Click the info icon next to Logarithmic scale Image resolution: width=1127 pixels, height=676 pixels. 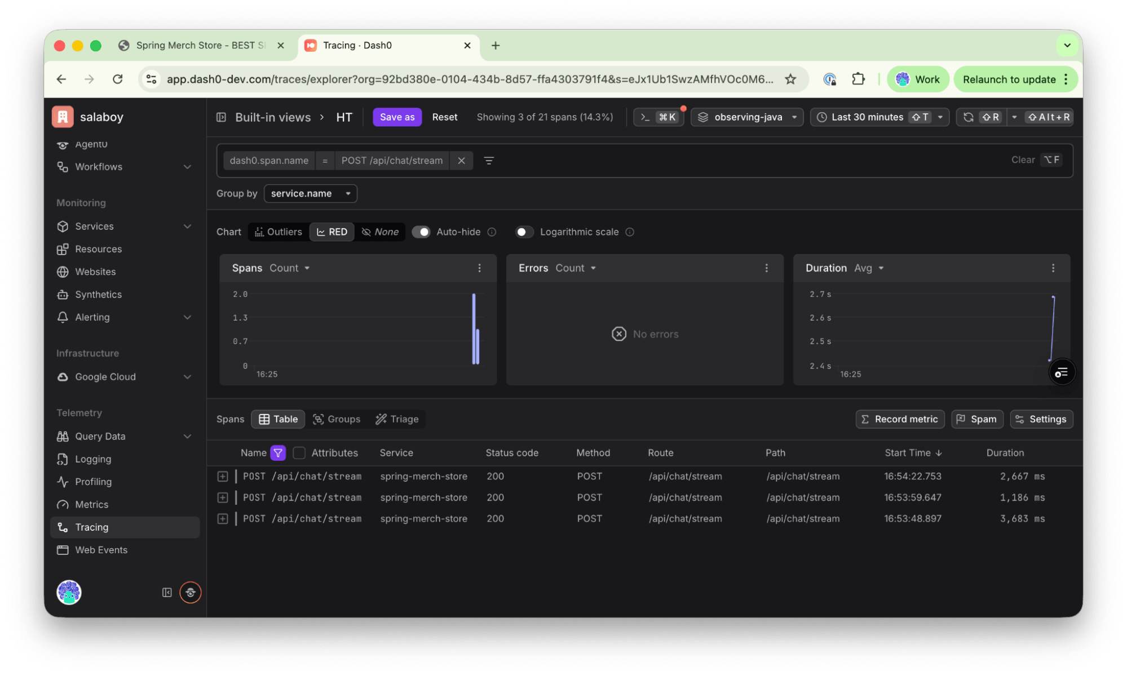[630, 232]
